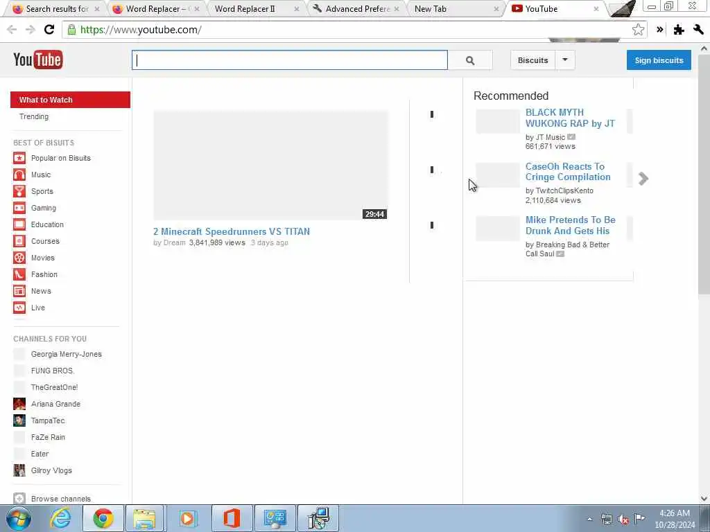Open the Dream channel link

pos(174,243)
